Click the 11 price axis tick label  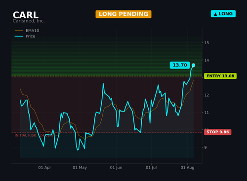coord(206,113)
